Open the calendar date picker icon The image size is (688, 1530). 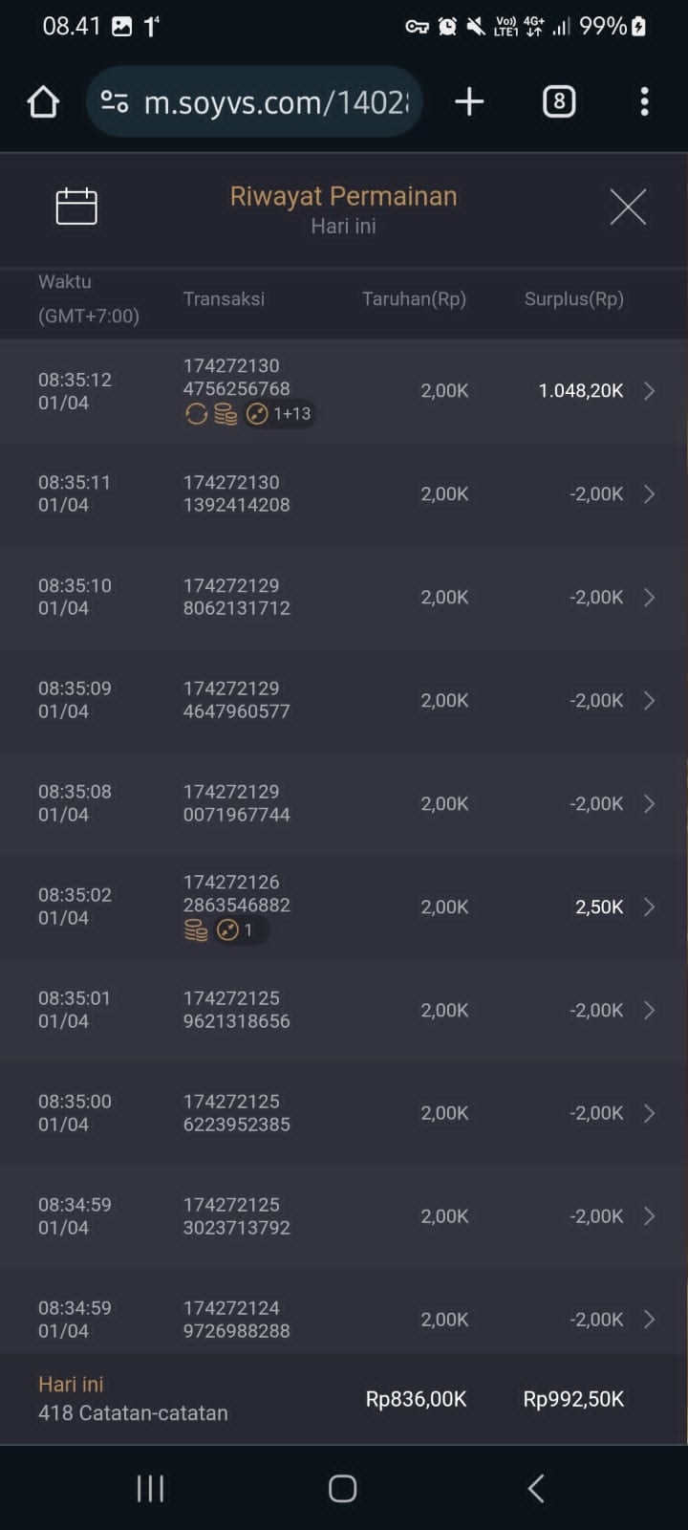[76, 207]
